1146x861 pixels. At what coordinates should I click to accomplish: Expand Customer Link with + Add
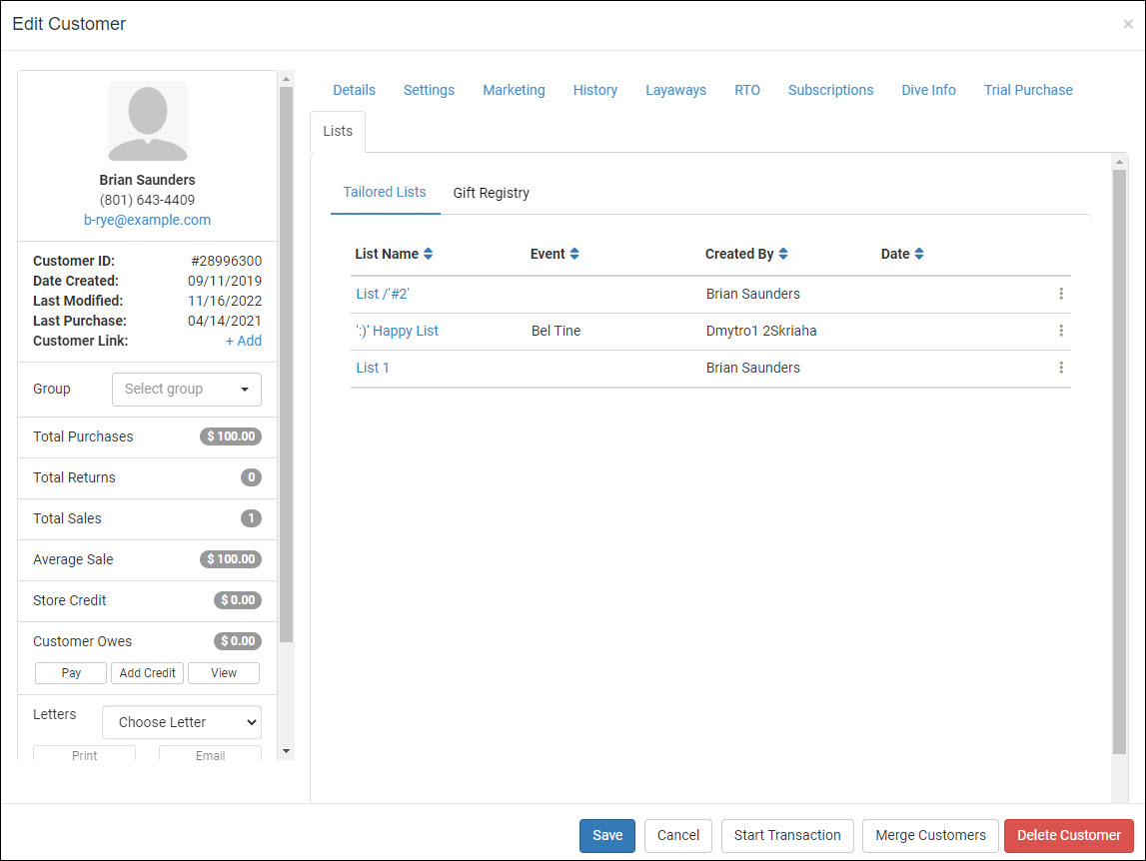click(x=244, y=341)
